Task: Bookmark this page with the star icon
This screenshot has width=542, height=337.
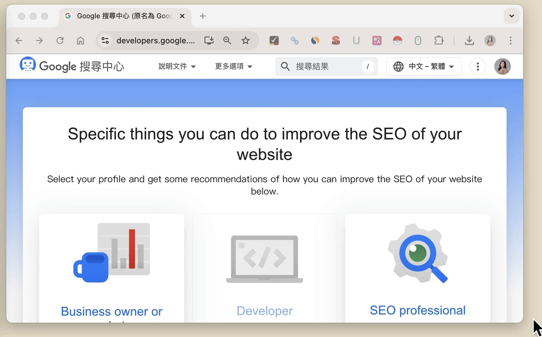Action: (246, 41)
